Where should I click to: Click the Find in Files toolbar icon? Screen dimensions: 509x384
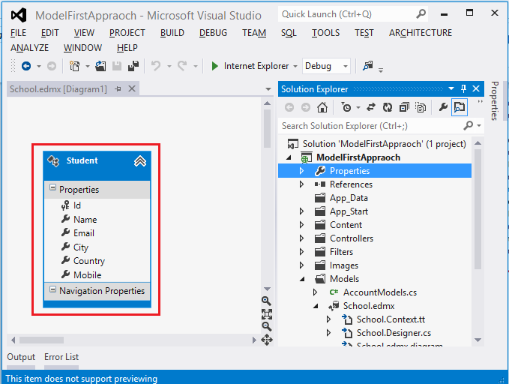(x=368, y=66)
